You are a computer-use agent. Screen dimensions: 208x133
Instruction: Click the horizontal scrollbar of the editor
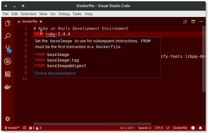[92, 124]
